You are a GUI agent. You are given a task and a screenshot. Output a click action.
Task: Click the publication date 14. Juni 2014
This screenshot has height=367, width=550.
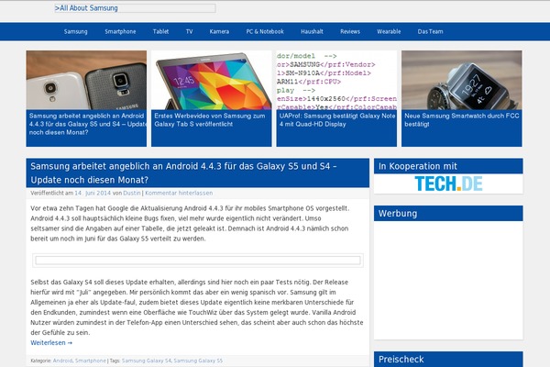93,193
